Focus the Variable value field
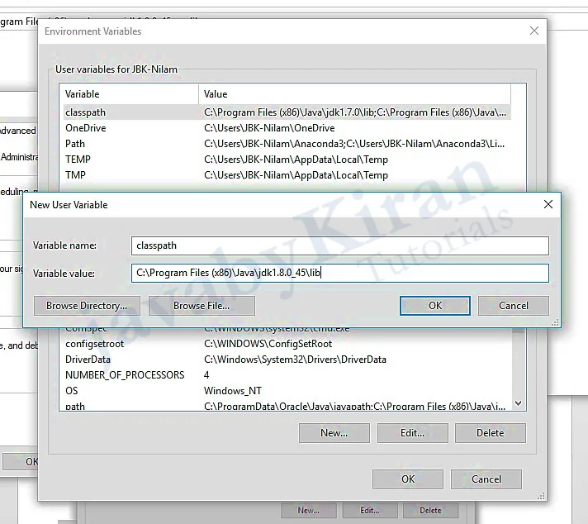This screenshot has height=524, width=588. 340,273
